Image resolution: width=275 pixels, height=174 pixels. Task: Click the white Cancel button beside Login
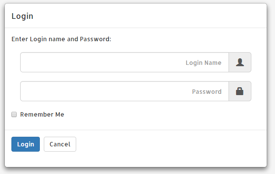click(x=60, y=144)
